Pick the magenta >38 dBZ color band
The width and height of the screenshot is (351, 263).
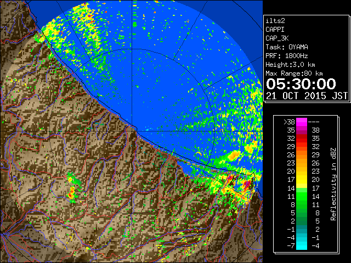(302, 122)
